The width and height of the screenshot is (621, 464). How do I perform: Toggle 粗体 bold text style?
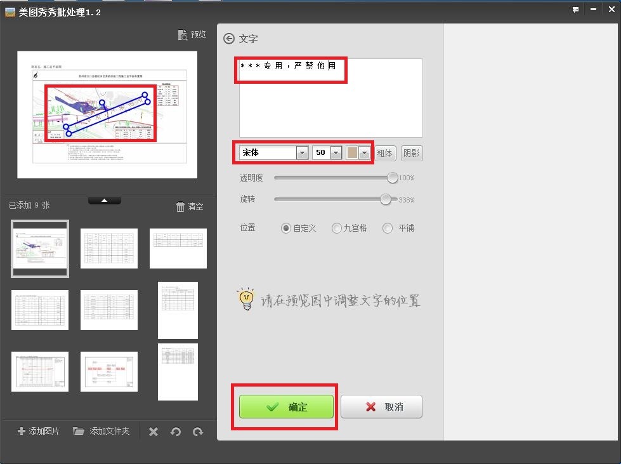385,153
